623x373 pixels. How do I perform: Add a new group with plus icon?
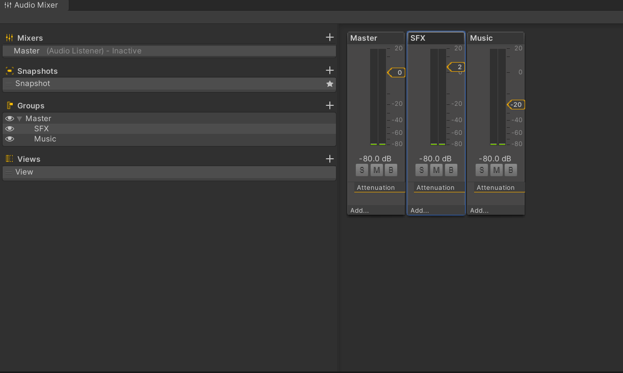330,105
